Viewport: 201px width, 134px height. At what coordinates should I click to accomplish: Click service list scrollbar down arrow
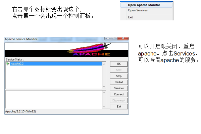click(104, 87)
